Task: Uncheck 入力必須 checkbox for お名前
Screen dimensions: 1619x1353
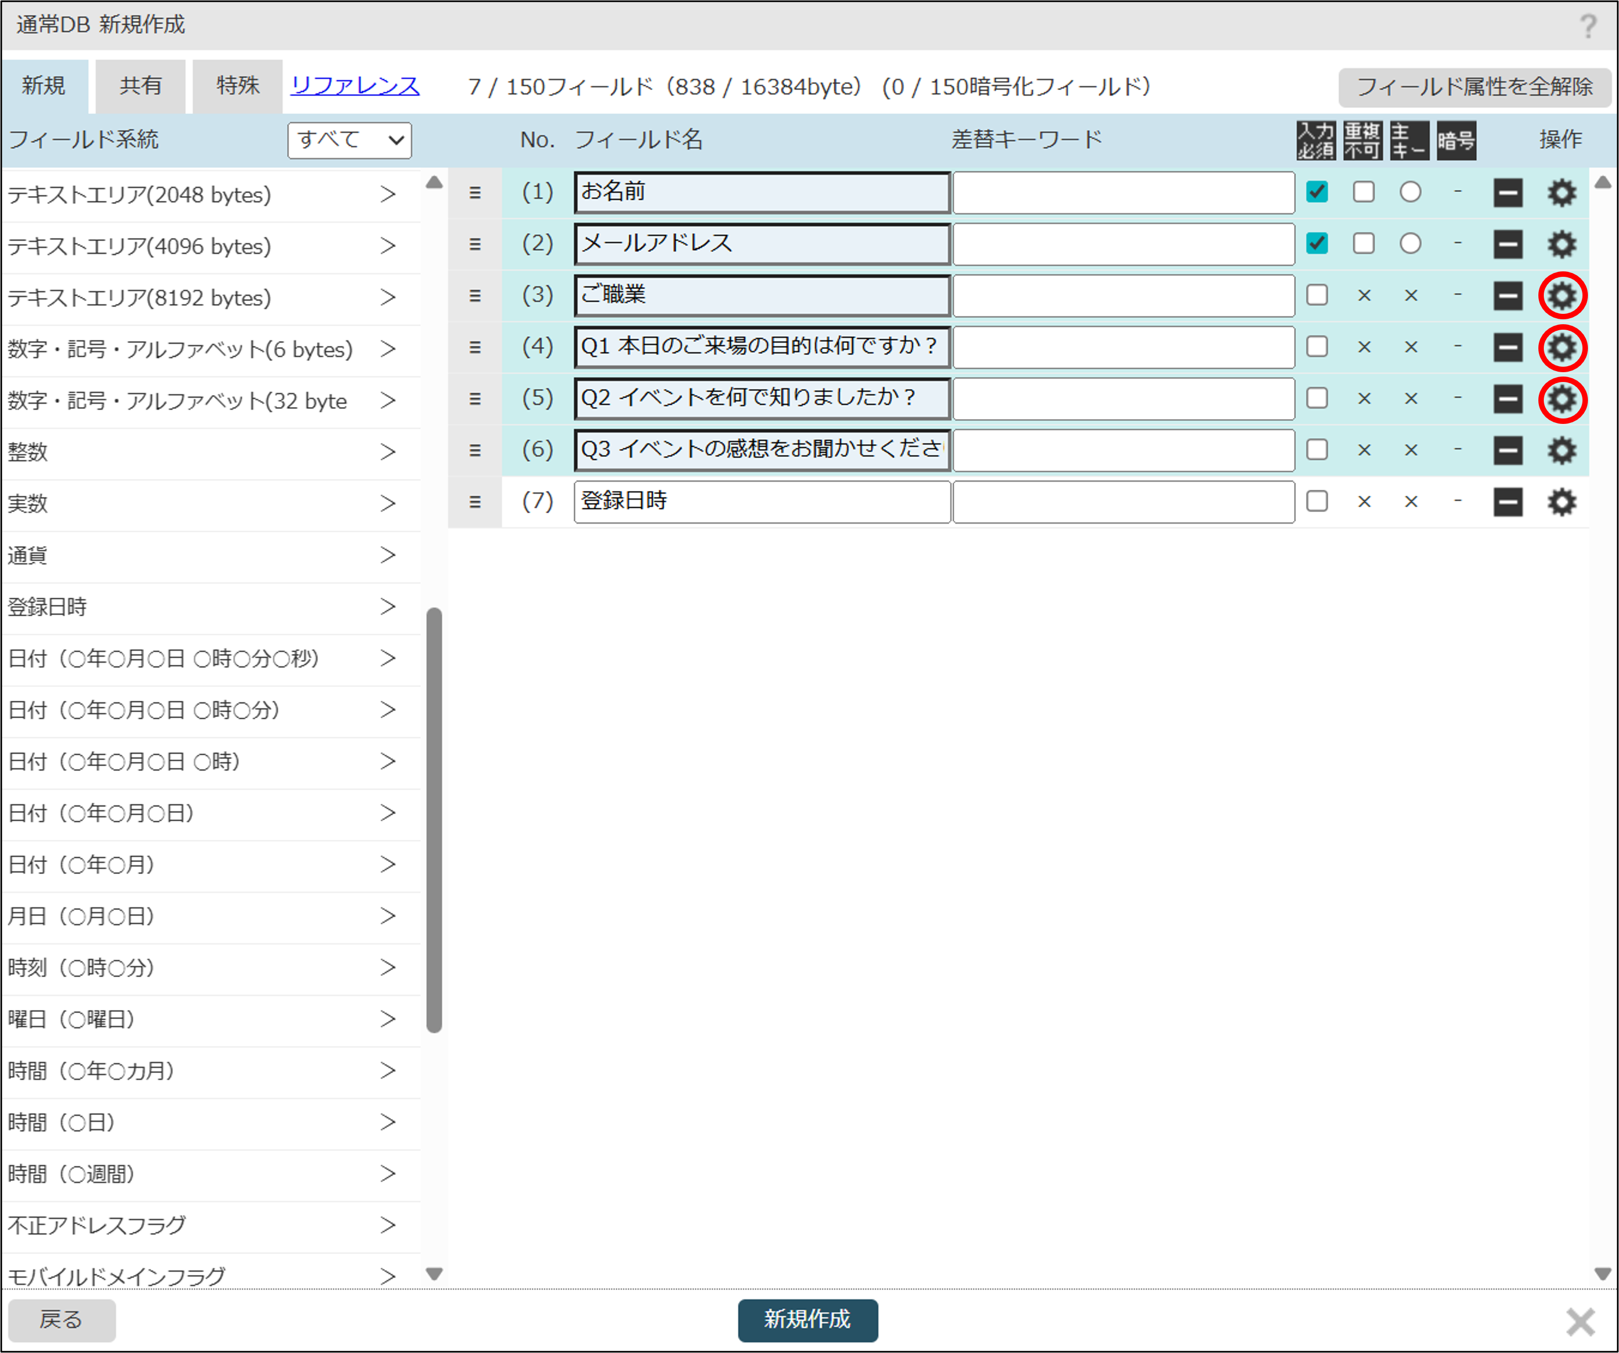Action: [1317, 192]
